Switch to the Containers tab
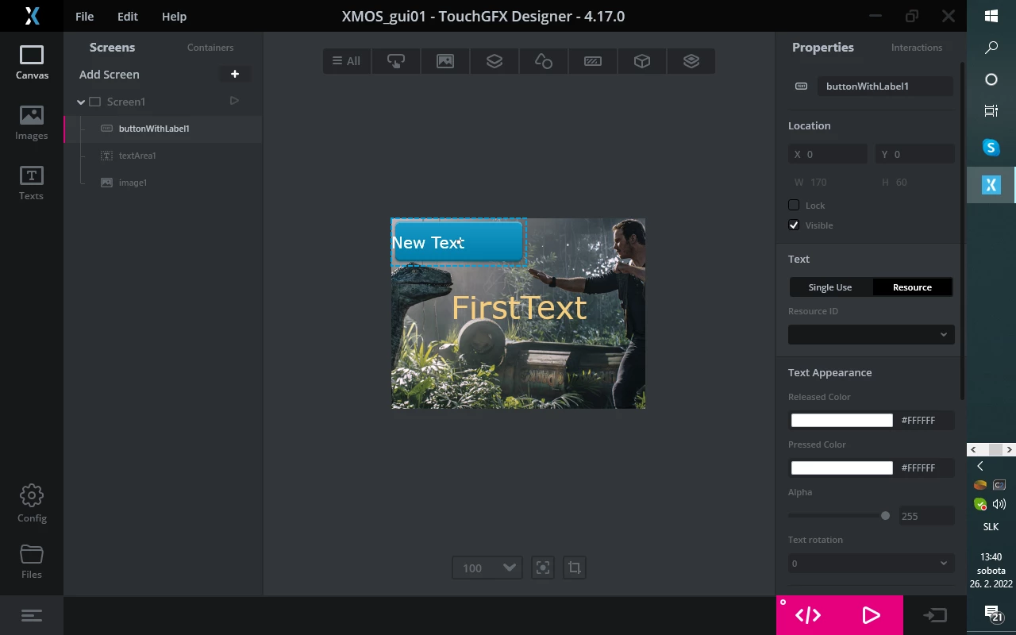The width and height of the screenshot is (1016, 635). click(x=210, y=48)
